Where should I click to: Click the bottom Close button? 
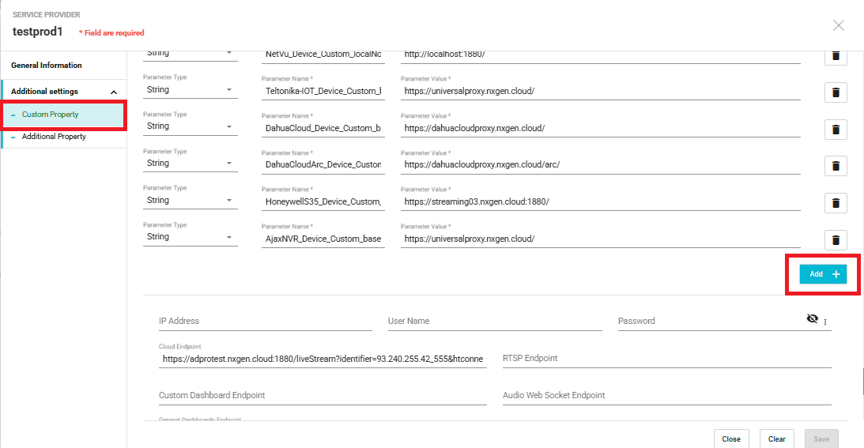coord(730,439)
